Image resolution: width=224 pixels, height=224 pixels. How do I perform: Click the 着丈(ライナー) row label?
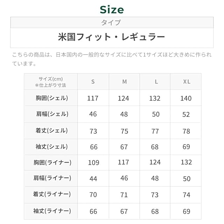click(x=51, y=194)
